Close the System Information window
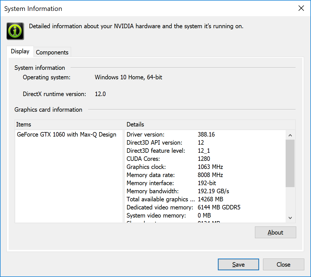This screenshot has width=311, height=277. tap(301, 8)
